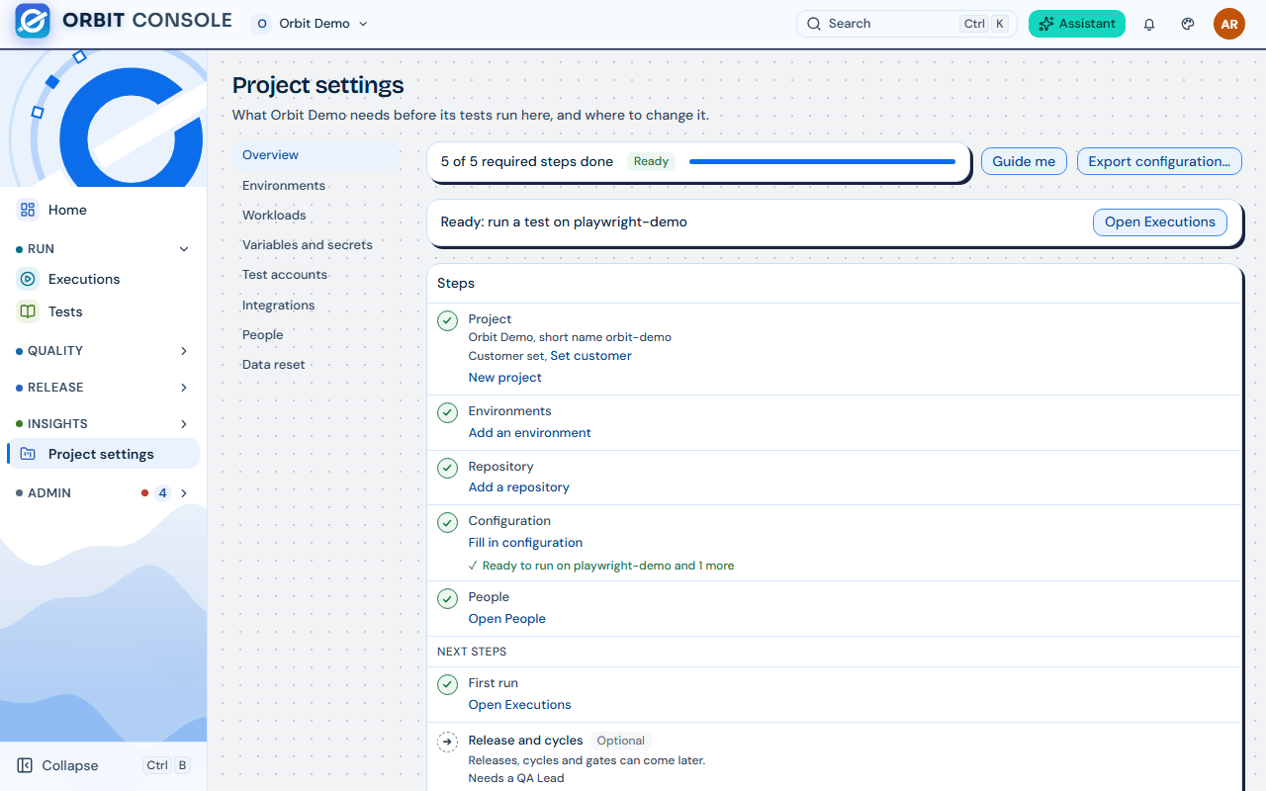Focus the Search field
The width and height of the screenshot is (1266, 791).
point(906,24)
